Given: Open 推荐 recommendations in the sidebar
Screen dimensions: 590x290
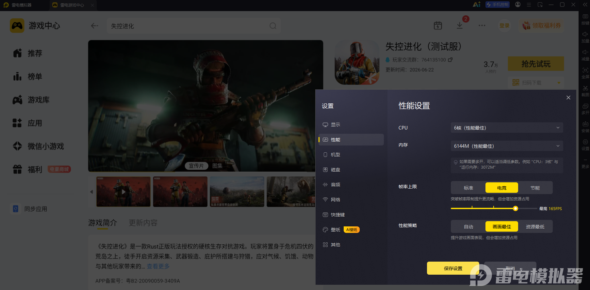Looking at the screenshot, I should tap(28, 53).
